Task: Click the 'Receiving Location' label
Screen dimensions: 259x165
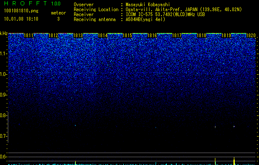Action: coord(96,9)
